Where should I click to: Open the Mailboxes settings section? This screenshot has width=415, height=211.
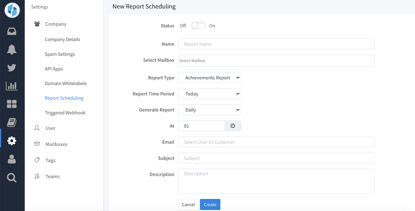[x=57, y=144]
